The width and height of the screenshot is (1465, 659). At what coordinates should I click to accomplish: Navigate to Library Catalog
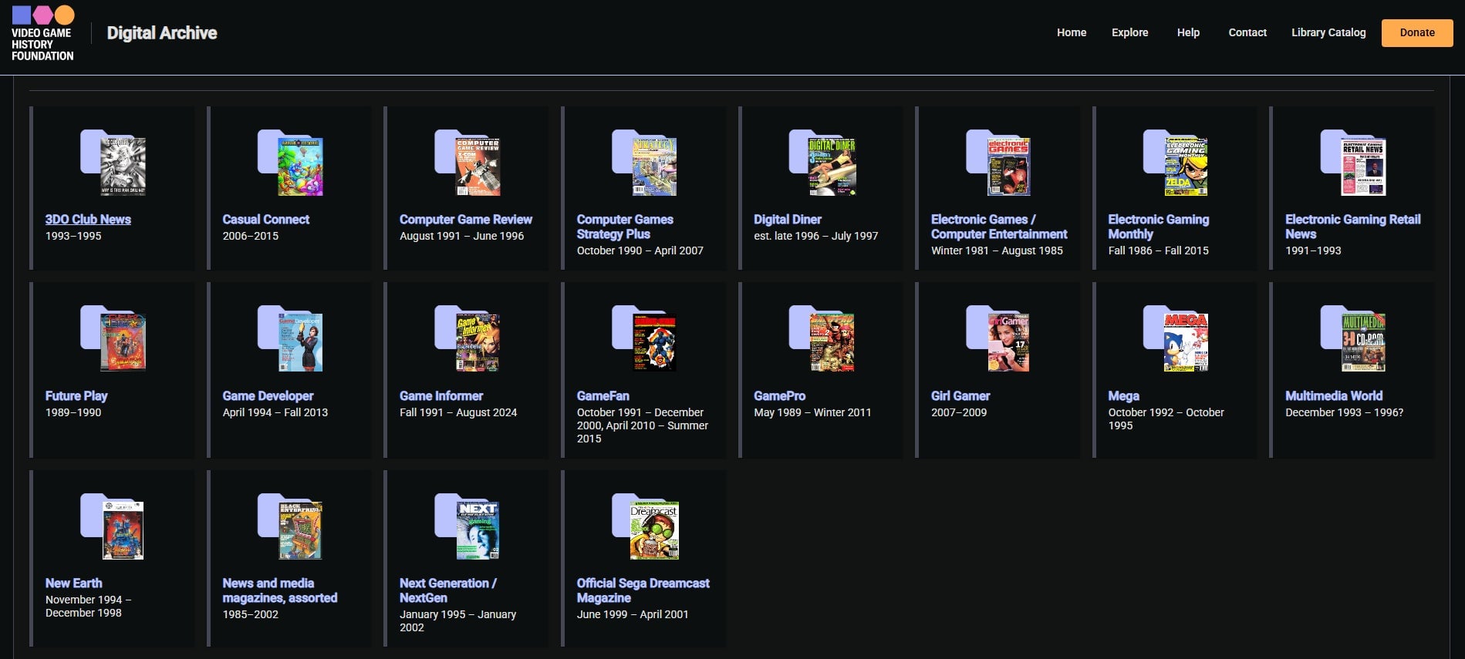(1328, 32)
